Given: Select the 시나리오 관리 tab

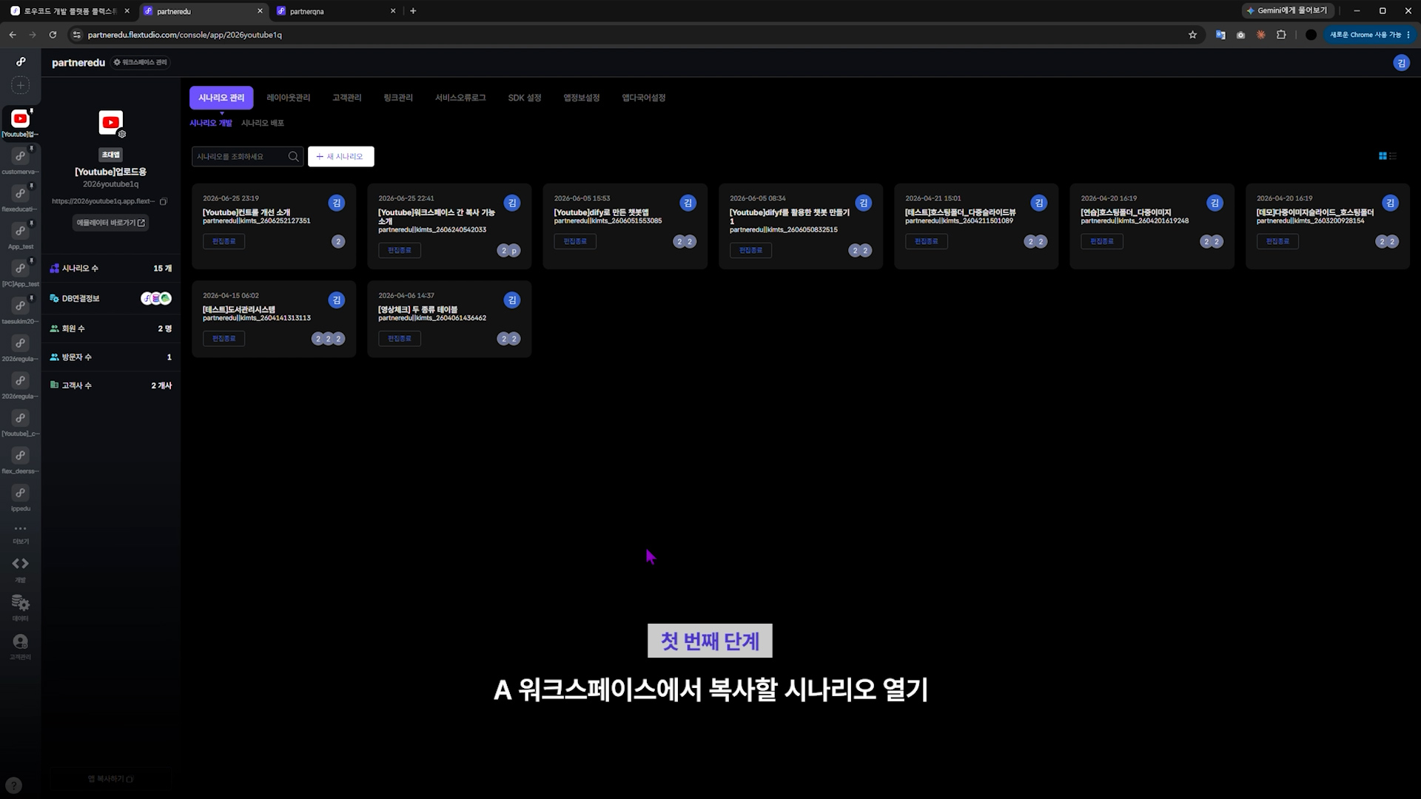Looking at the screenshot, I should pyautogui.click(x=221, y=98).
